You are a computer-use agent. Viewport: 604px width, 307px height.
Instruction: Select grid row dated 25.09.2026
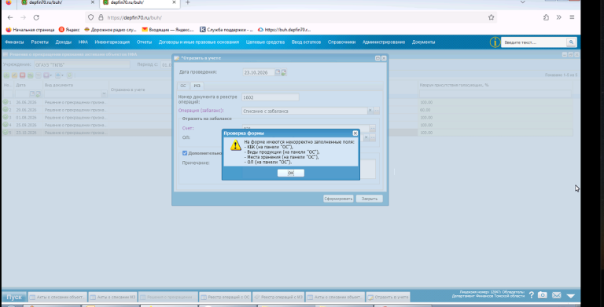(287, 125)
